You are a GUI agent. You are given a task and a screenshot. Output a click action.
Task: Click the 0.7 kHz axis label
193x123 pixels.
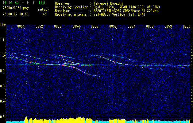click(x=2, y=101)
